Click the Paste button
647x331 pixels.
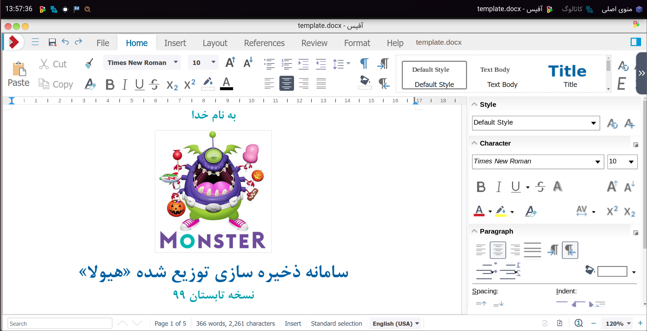19,74
